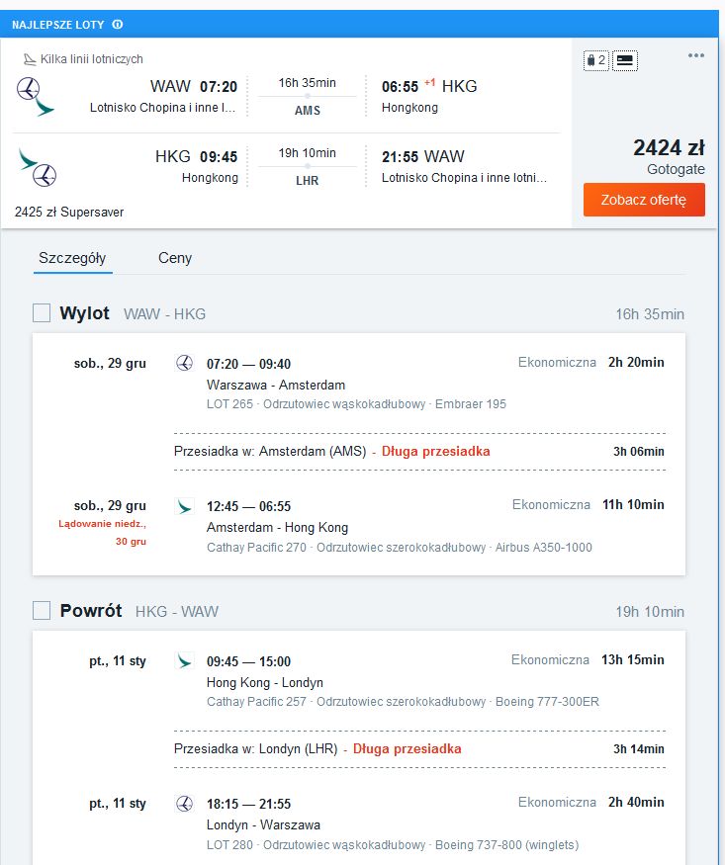Click the airline logos on outbound summary row

[36, 97]
